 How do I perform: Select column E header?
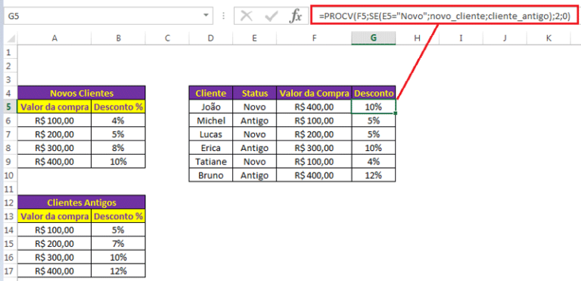(254, 38)
